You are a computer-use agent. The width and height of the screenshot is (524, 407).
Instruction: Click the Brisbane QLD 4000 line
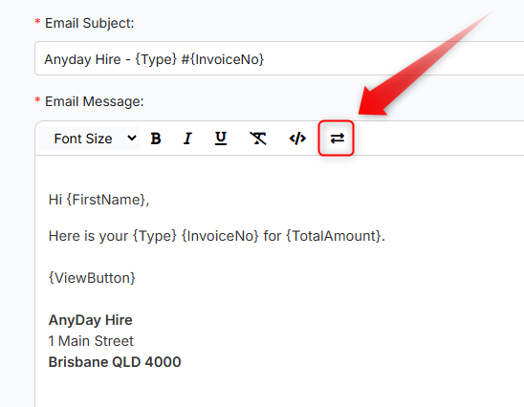point(115,362)
